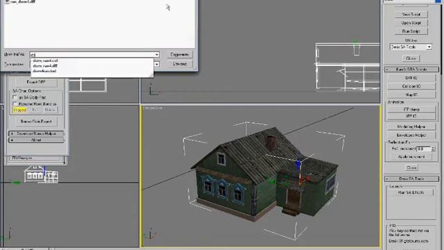Click the Close button under Reflection Fix

pyautogui.click(x=411, y=167)
